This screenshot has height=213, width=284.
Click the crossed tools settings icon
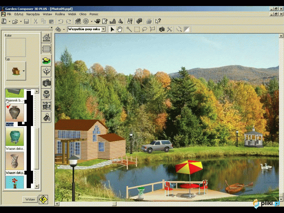point(170,29)
